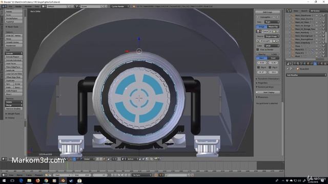
Task: Click the Blender logo icon in info header
Action: [x=134, y=6]
